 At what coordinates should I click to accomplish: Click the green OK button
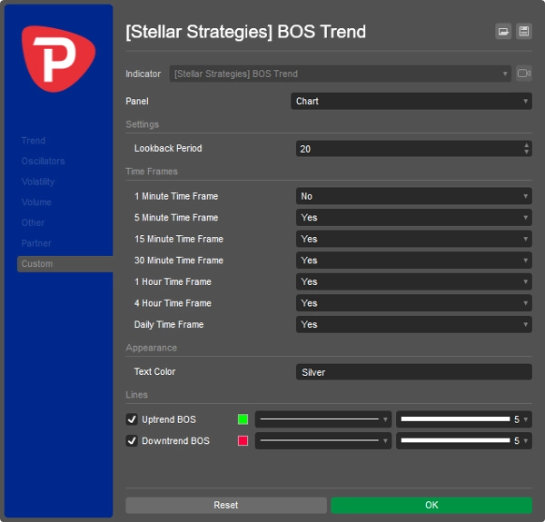click(431, 505)
